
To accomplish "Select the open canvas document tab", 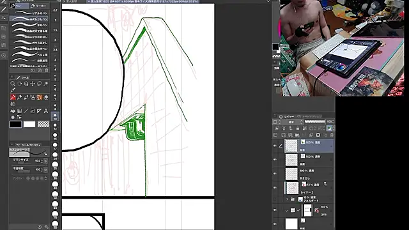I will click(143, 1).
